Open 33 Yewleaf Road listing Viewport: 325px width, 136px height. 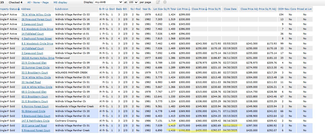click(x=31, y=82)
